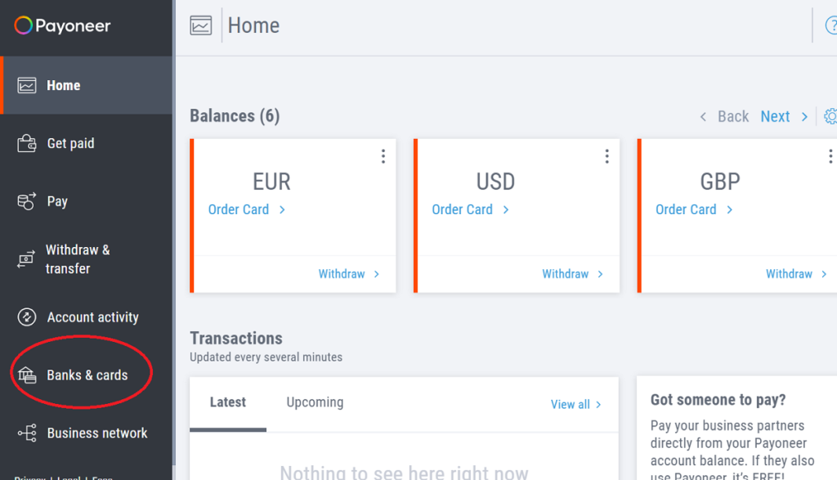Open Account activity via its sidebar icon
Screen dimensions: 837x480
pyautogui.click(x=25, y=316)
